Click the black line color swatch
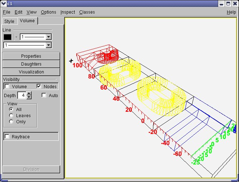239x182 pixels. [x=8, y=37]
